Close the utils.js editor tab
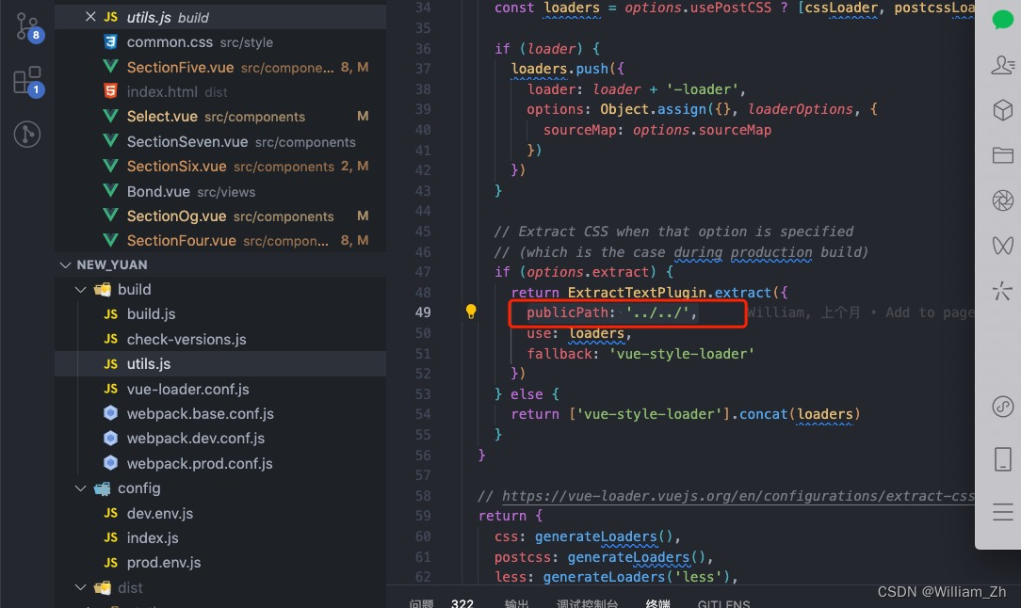This screenshot has height=608, width=1021. tap(91, 16)
